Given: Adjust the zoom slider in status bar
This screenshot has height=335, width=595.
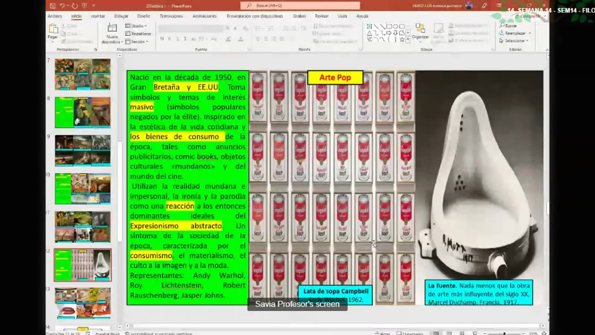Looking at the screenshot, I should click(x=504, y=333).
